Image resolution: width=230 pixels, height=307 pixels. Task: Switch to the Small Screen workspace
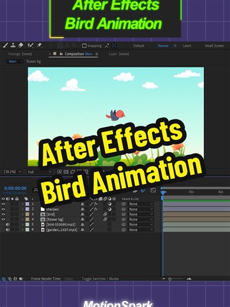point(214,45)
